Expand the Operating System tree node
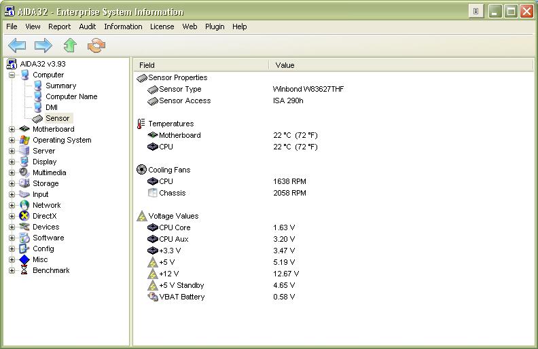The height and width of the screenshot is (349, 538). tap(12, 141)
